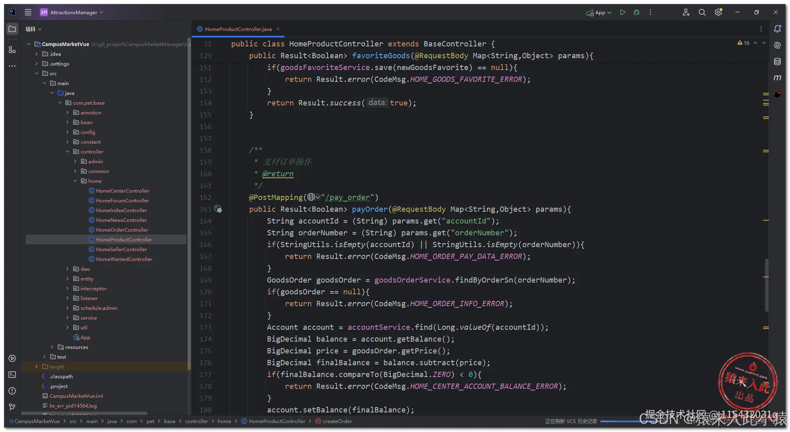This screenshot has height=432, width=790.
Task: Open Code With Me user icon
Action: [686, 12]
